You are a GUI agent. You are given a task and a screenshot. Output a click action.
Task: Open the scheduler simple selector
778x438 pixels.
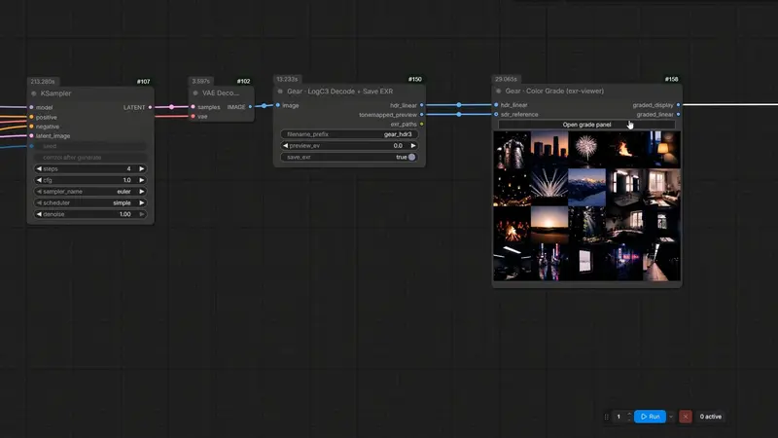[x=89, y=202]
